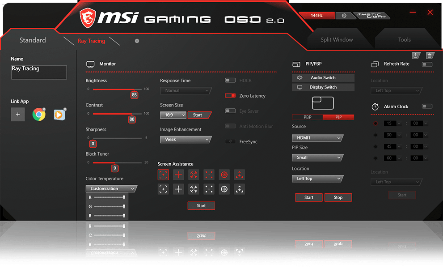Open settings via the gear icon

344,16
